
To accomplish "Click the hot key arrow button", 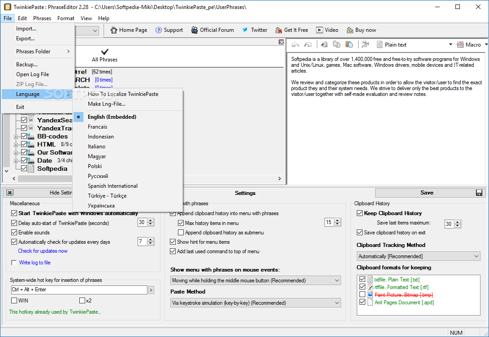I will tap(151, 290).
